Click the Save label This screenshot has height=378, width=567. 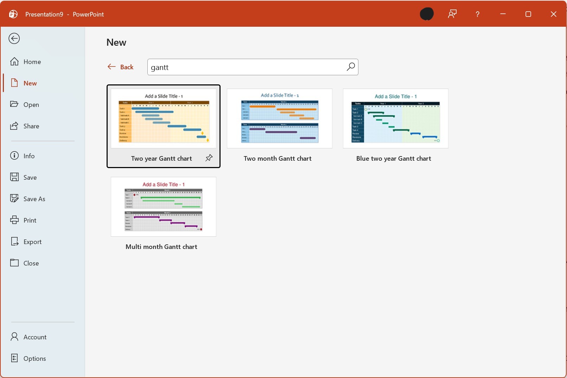point(30,177)
